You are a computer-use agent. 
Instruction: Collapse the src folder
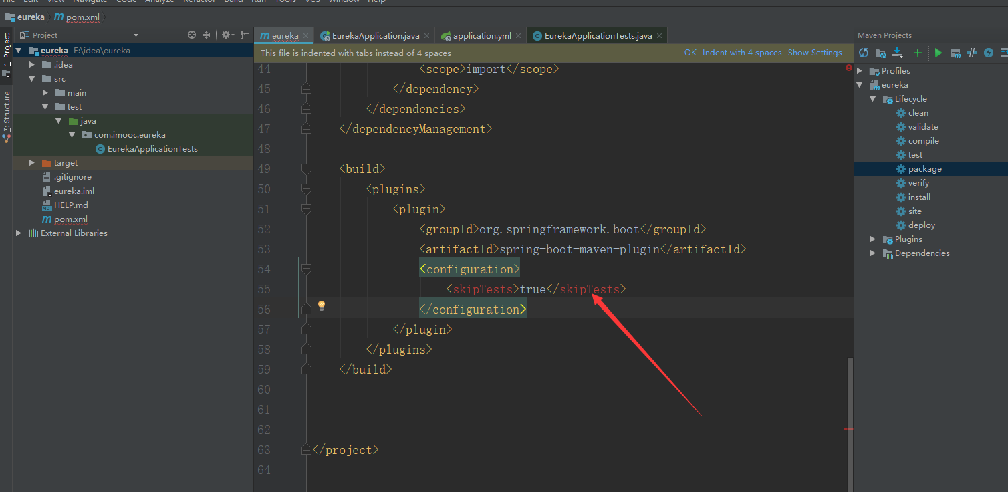click(31, 78)
